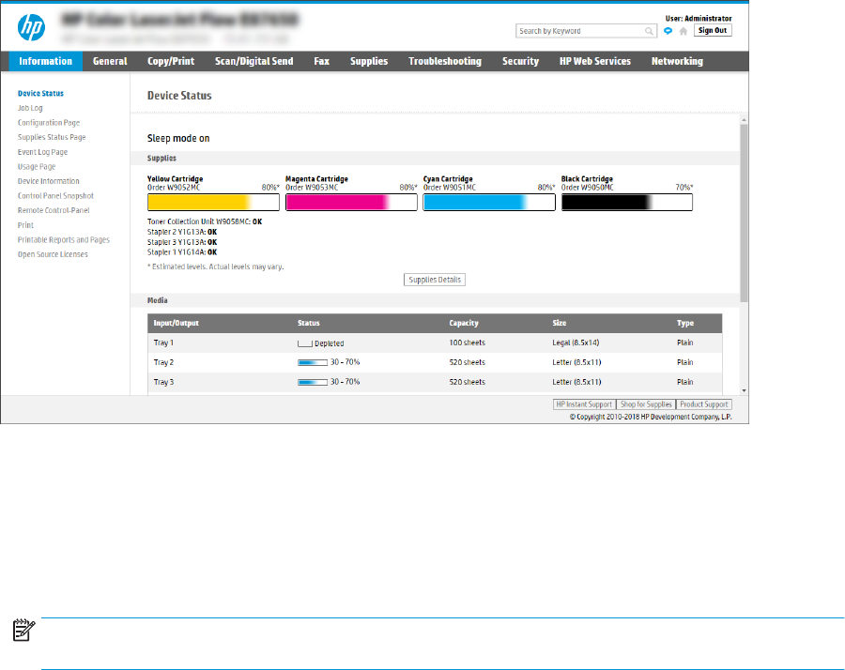The height and width of the screenshot is (670, 845).
Task: Open the Product Support link
Action: click(704, 404)
